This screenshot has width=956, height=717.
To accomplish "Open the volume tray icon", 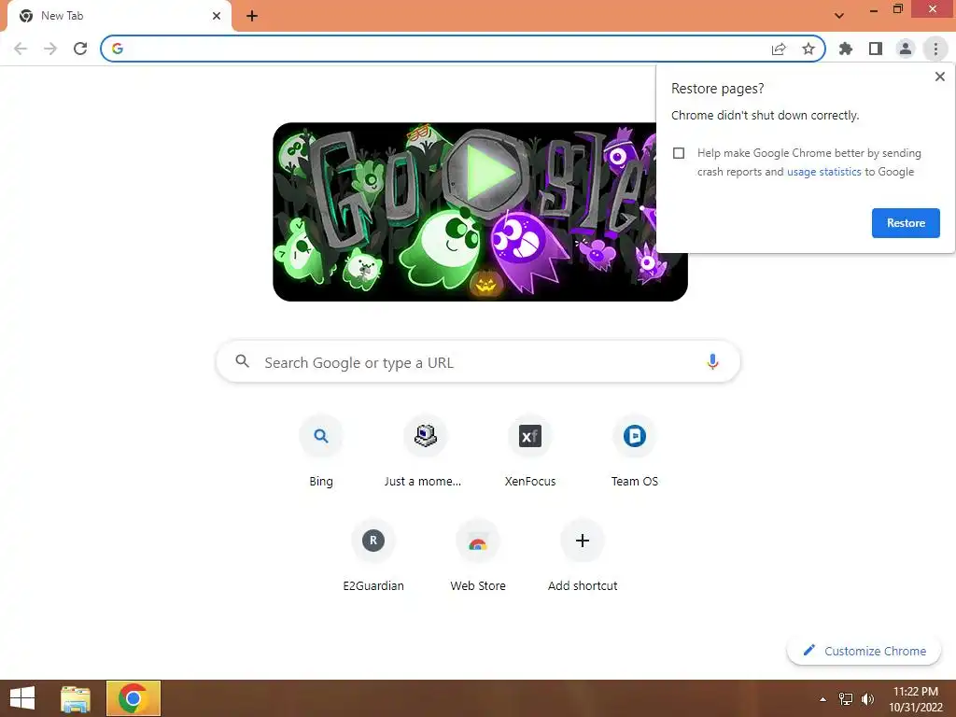I will click(867, 699).
